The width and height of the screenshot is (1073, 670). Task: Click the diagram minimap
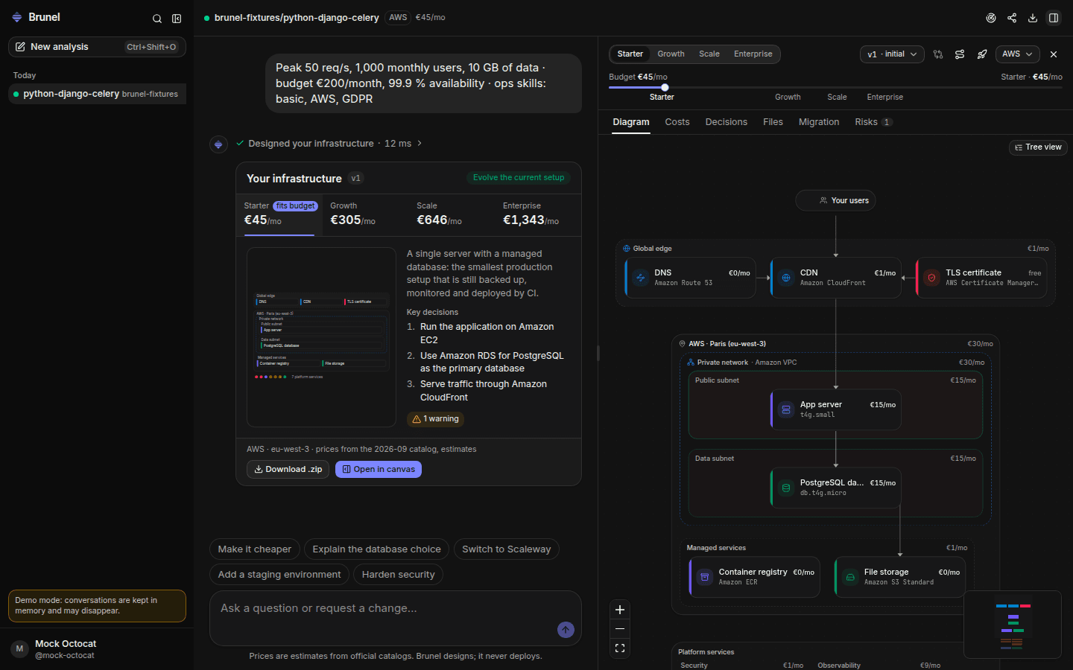tap(1013, 625)
